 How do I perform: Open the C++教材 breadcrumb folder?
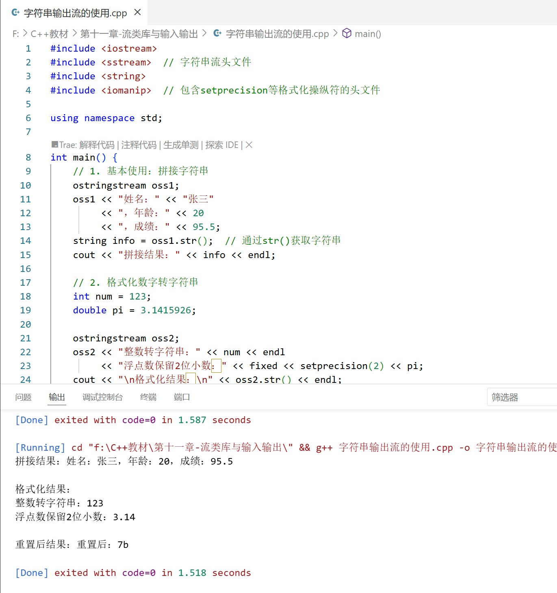pos(50,34)
